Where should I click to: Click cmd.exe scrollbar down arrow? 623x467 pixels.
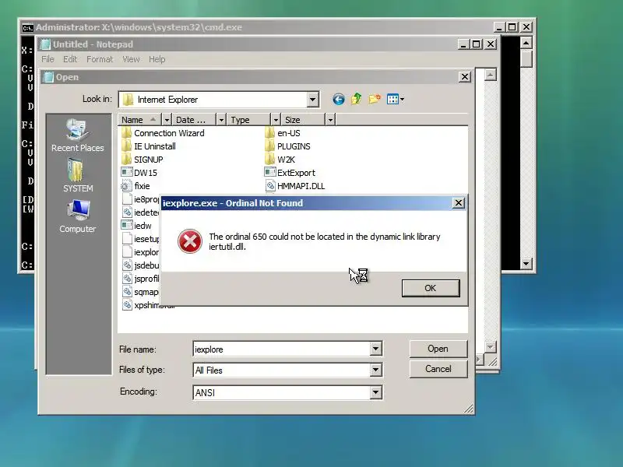tap(526, 263)
